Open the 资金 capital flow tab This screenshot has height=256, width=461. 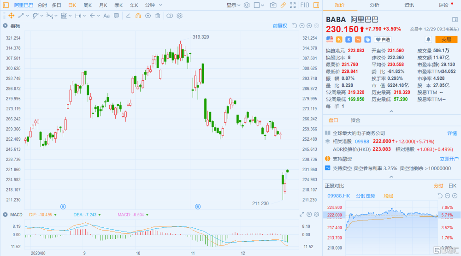355,120
